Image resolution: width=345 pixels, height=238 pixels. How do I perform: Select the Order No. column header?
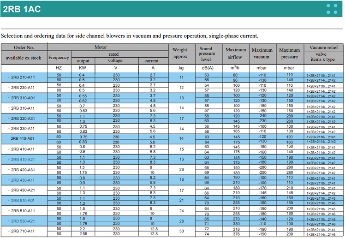pyautogui.click(x=24, y=47)
